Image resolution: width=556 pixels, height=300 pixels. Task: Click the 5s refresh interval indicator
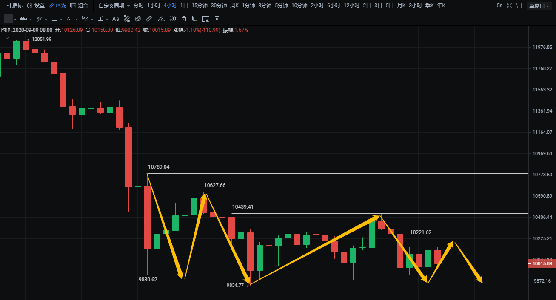[x=499, y=6]
